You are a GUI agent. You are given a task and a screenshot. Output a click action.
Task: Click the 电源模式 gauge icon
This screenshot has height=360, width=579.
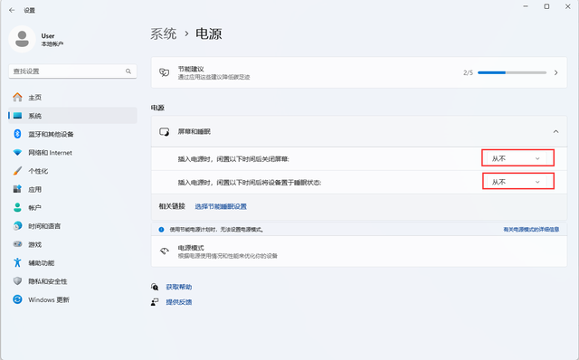165,251
